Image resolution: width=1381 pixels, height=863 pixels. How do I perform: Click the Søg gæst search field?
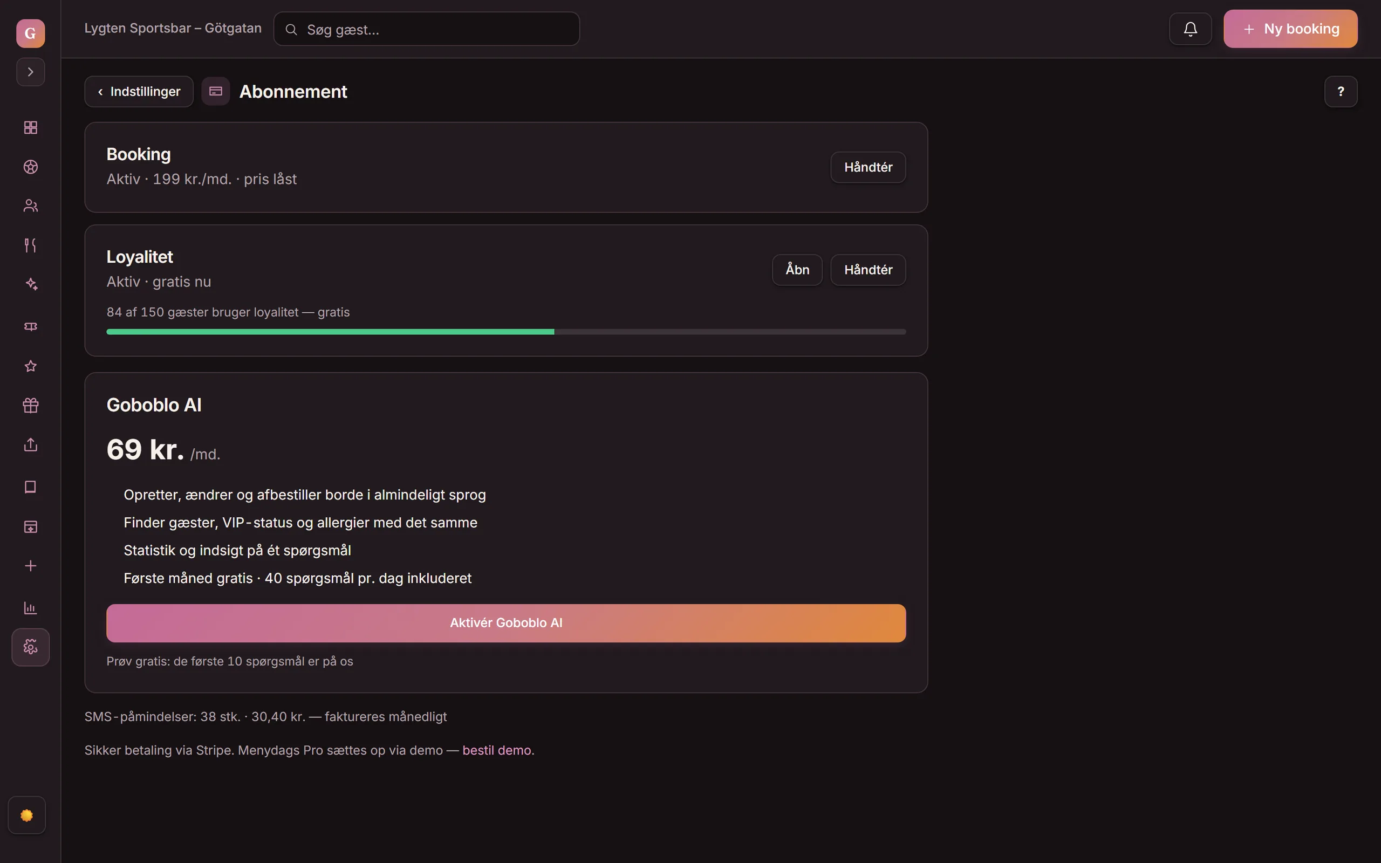tap(426, 29)
